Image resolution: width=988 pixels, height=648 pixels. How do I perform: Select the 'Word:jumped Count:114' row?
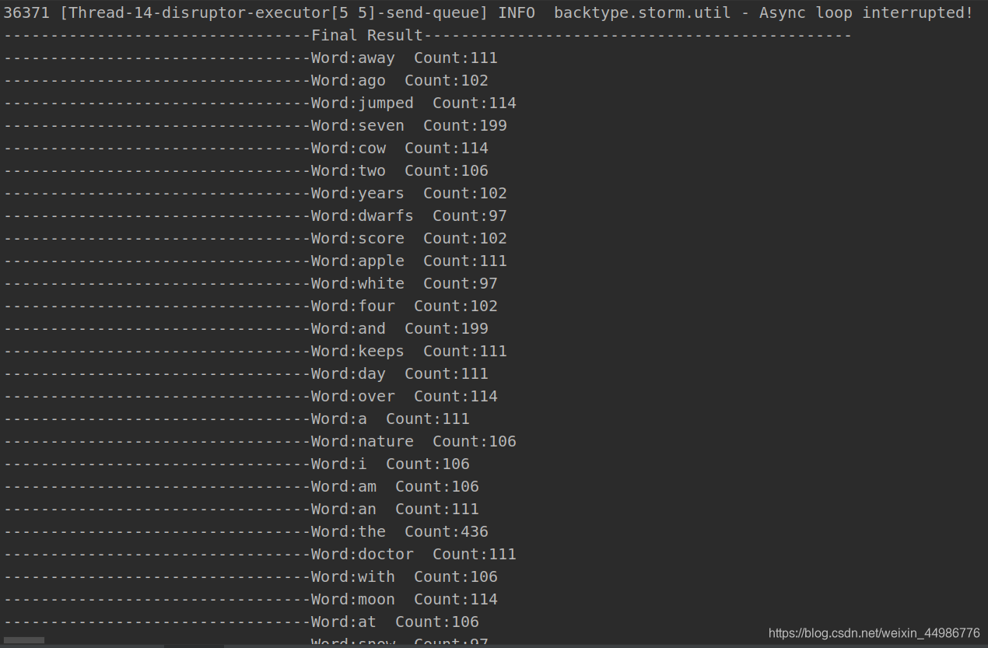(x=259, y=103)
